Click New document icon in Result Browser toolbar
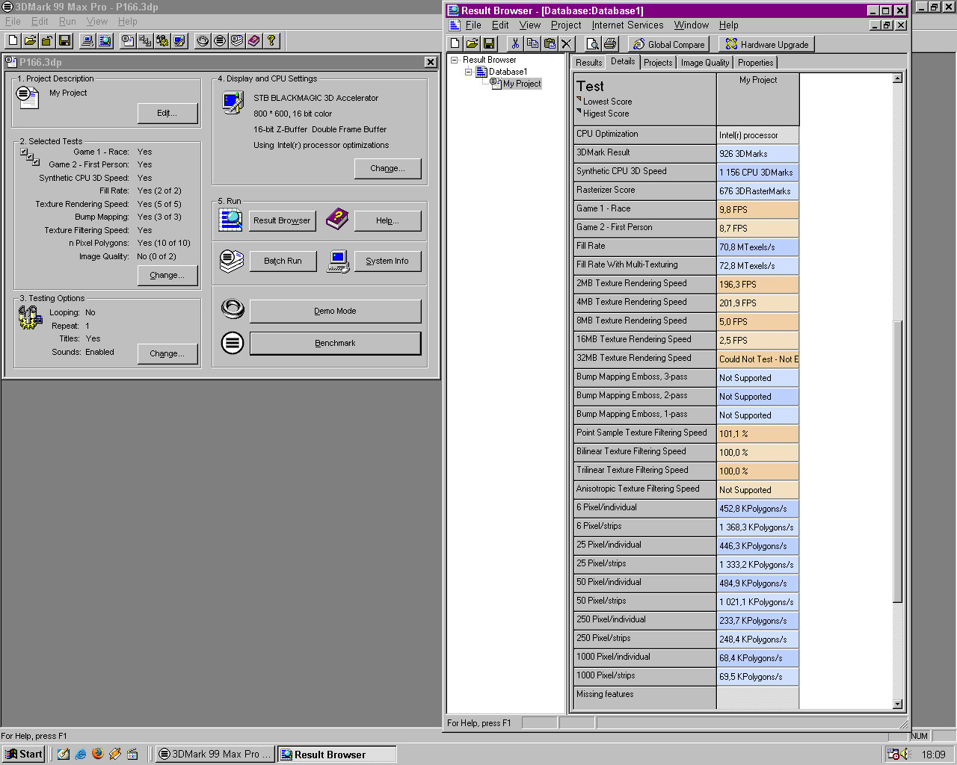The height and width of the screenshot is (765, 957). coord(455,44)
